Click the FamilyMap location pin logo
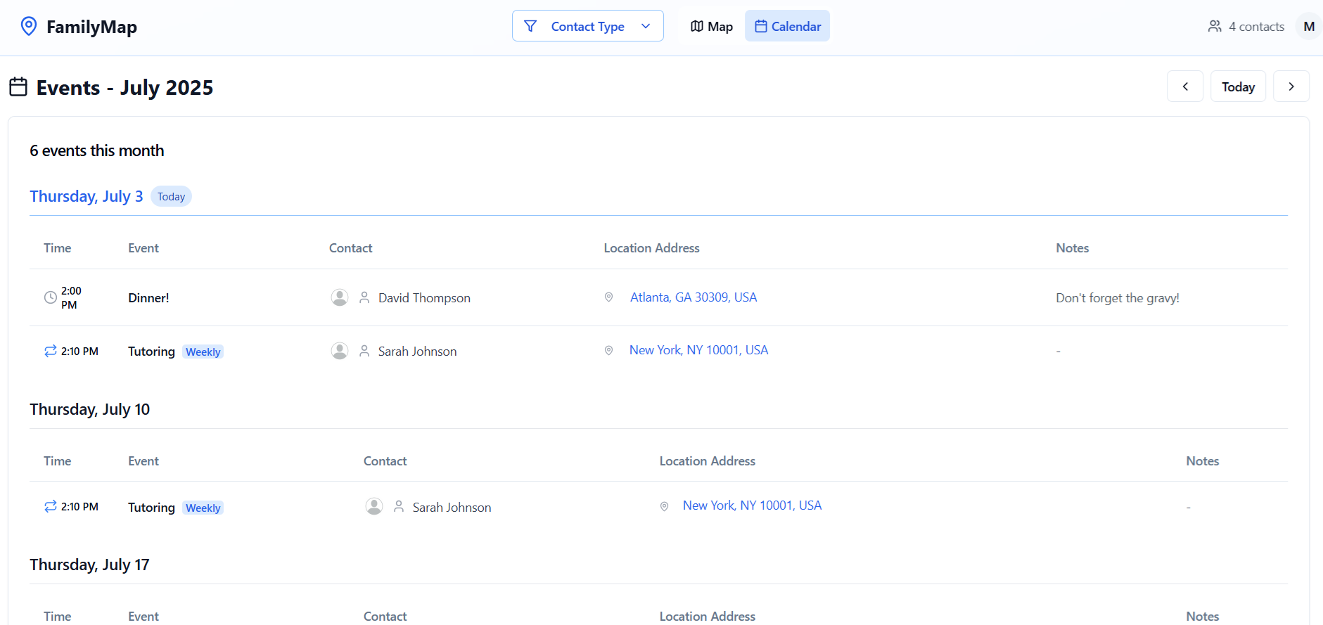The width and height of the screenshot is (1323, 625). tap(29, 27)
